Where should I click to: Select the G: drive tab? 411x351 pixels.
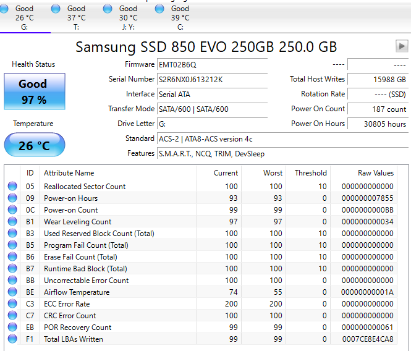[x=24, y=17]
